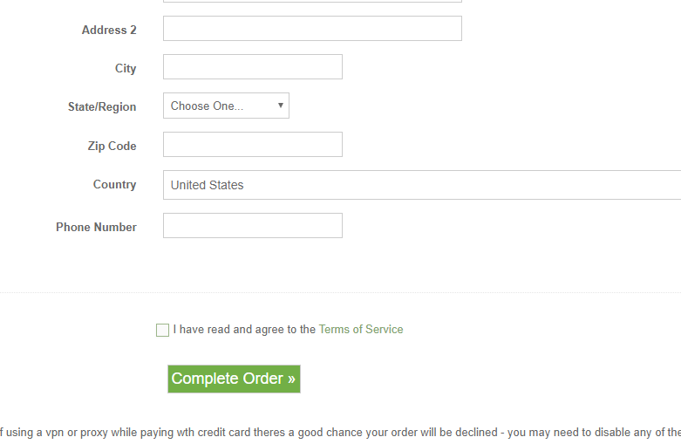Click the partially visible field above Address 2
This screenshot has width=681, height=444.
coord(312,1)
